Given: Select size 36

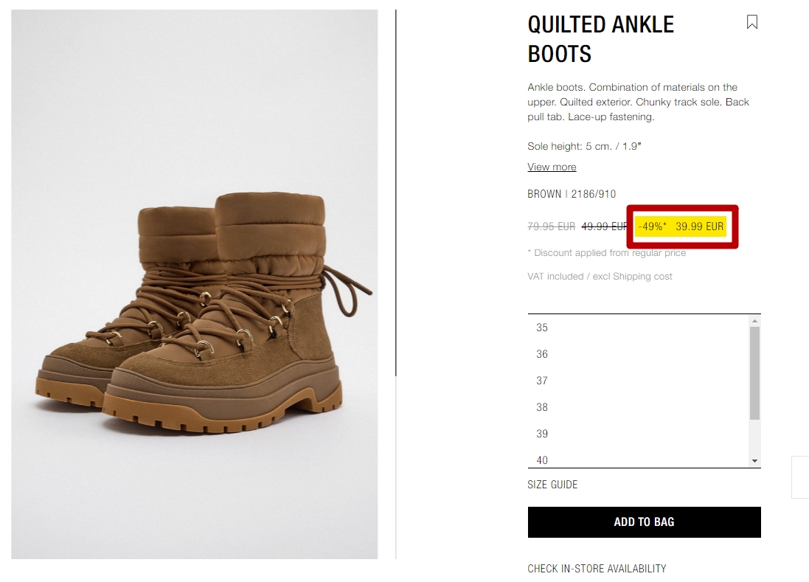Looking at the screenshot, I should pyautogui.click(x=639, y=354).
